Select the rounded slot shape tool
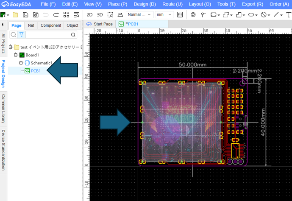292x201 pixels. (x=251, y=14)
